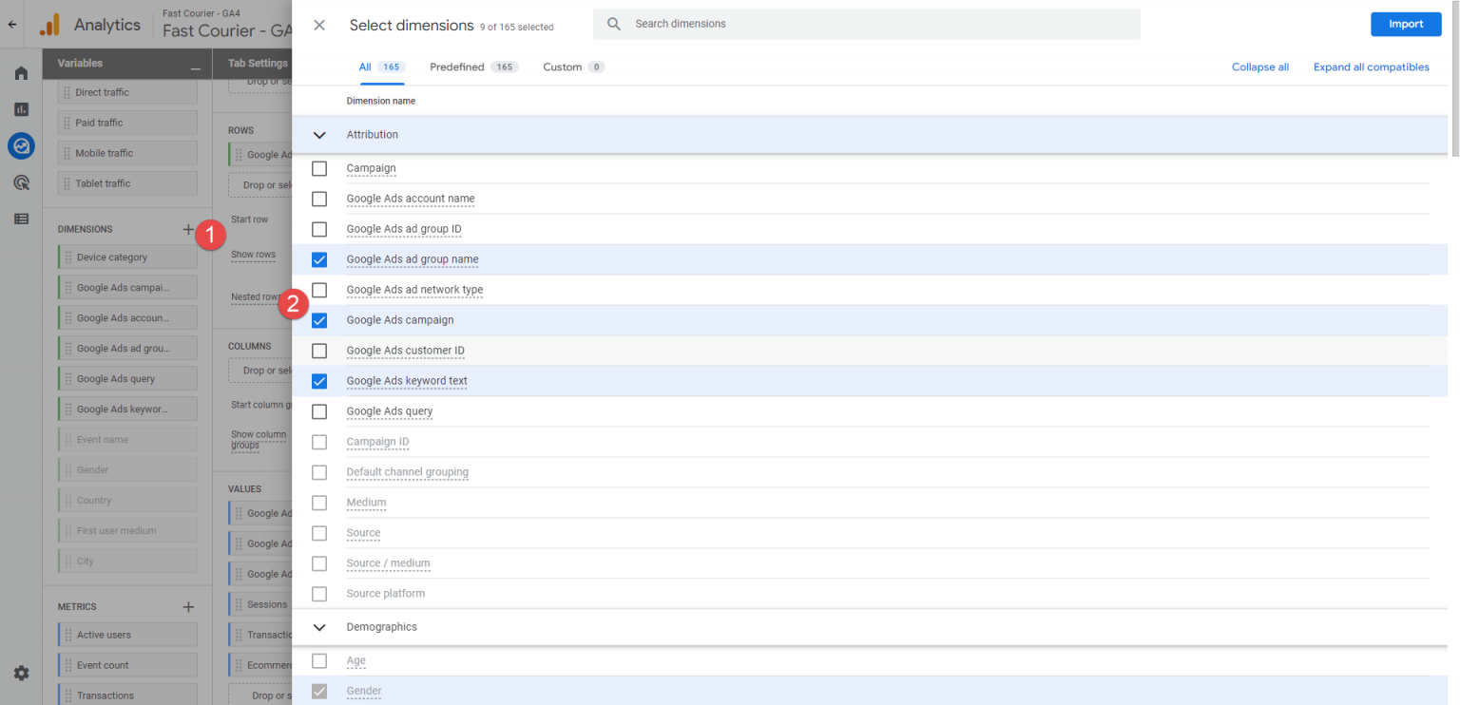Select the Event name dimension chip
Viewport: 1460px width, 705px height.
coord(127,440)
